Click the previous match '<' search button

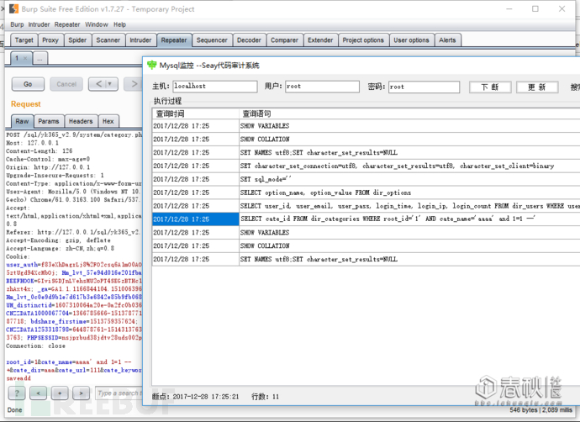click(38, 393)
